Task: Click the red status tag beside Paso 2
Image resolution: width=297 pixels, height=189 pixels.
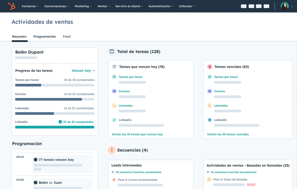Action: [251, 185]
